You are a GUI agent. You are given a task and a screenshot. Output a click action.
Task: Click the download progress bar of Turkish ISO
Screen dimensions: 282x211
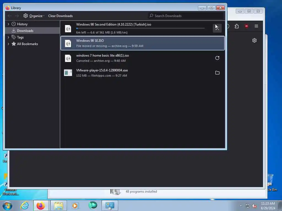140,28
